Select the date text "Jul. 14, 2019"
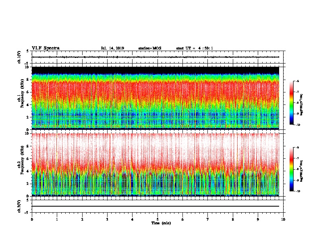319x246 pixels. [112, 48]
